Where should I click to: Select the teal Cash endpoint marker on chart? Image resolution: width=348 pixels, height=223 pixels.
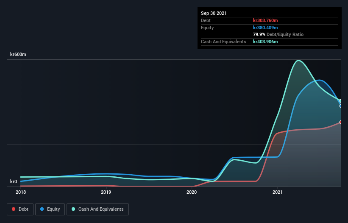[x=341, y=101]
